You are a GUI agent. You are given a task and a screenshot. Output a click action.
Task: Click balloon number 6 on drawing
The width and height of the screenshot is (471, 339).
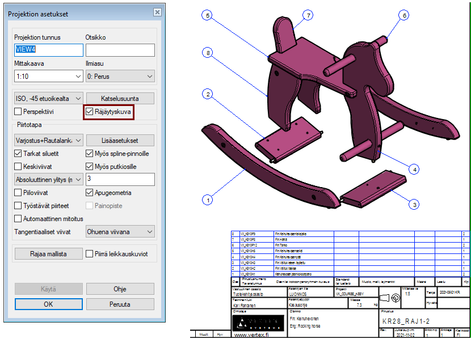pyautogui.click(x=405, y=15)
